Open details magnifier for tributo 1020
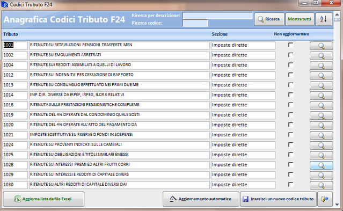 (322, 126)
